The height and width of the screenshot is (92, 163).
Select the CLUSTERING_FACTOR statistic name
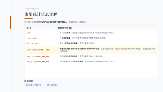35,50
